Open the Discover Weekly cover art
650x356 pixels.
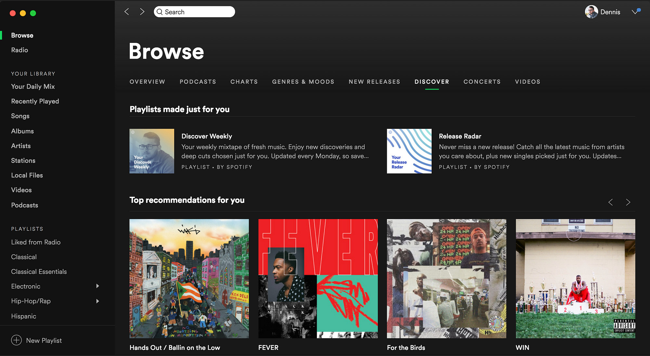152,151
